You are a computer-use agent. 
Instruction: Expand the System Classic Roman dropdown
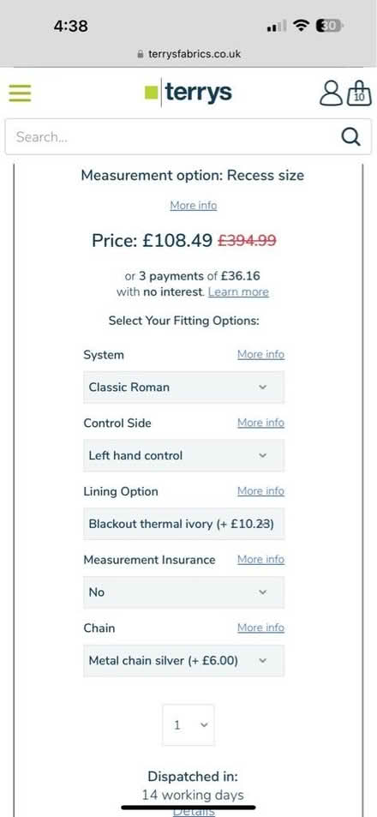[x=184, y=387]
